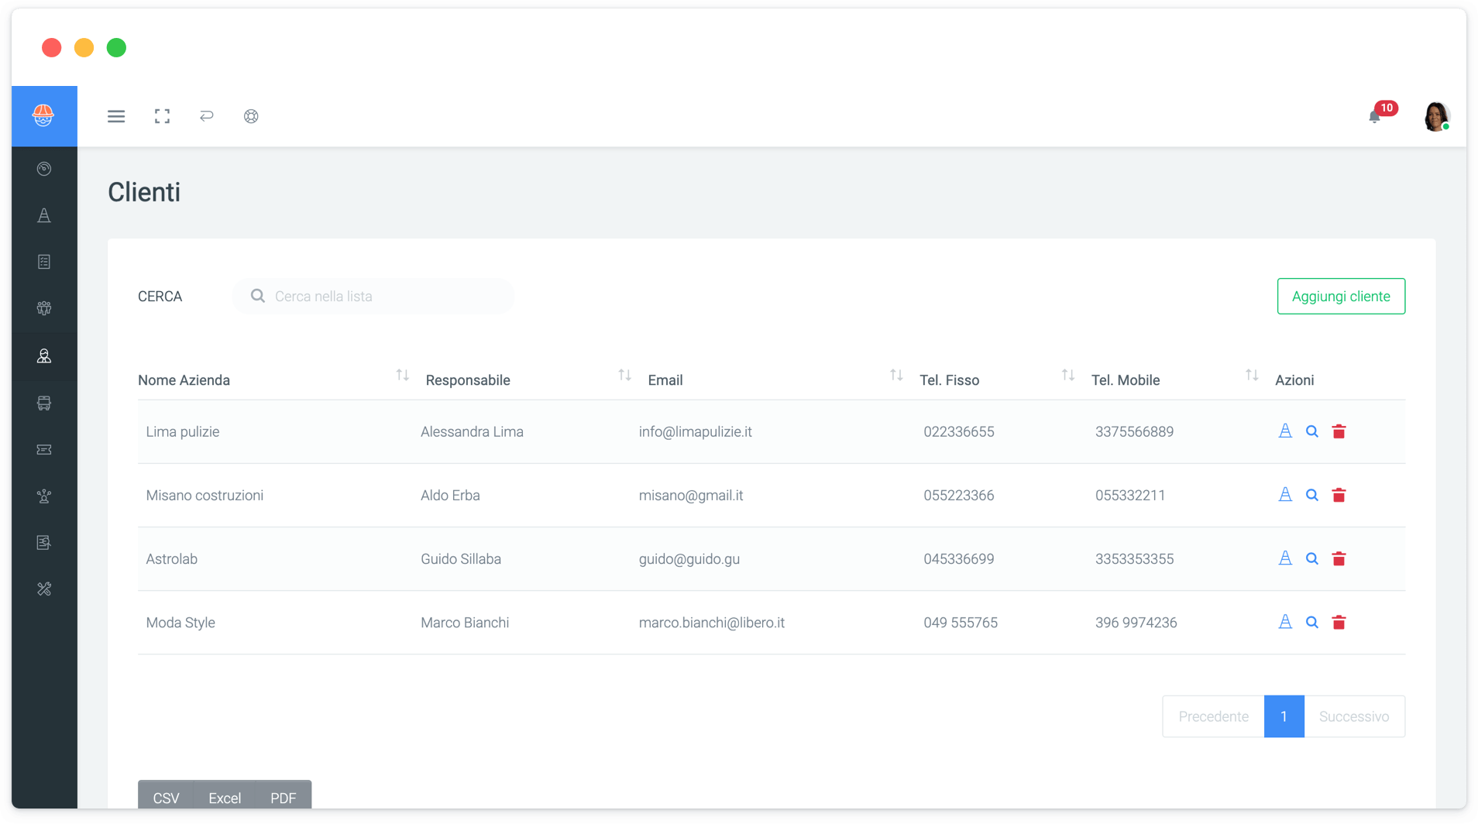Delete Misano costruzioni with trash icon
The width and height of the screenshot is (1478, 824).
click(x=1339, y=495)
